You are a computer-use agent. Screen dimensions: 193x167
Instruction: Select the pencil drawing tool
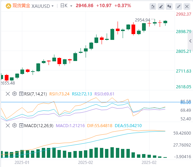[x=161, y=6]
